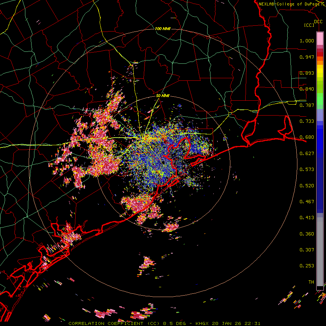Click the 0.520 legend label
The width and height of the screenshot is (326, 326).
[307, 186]
